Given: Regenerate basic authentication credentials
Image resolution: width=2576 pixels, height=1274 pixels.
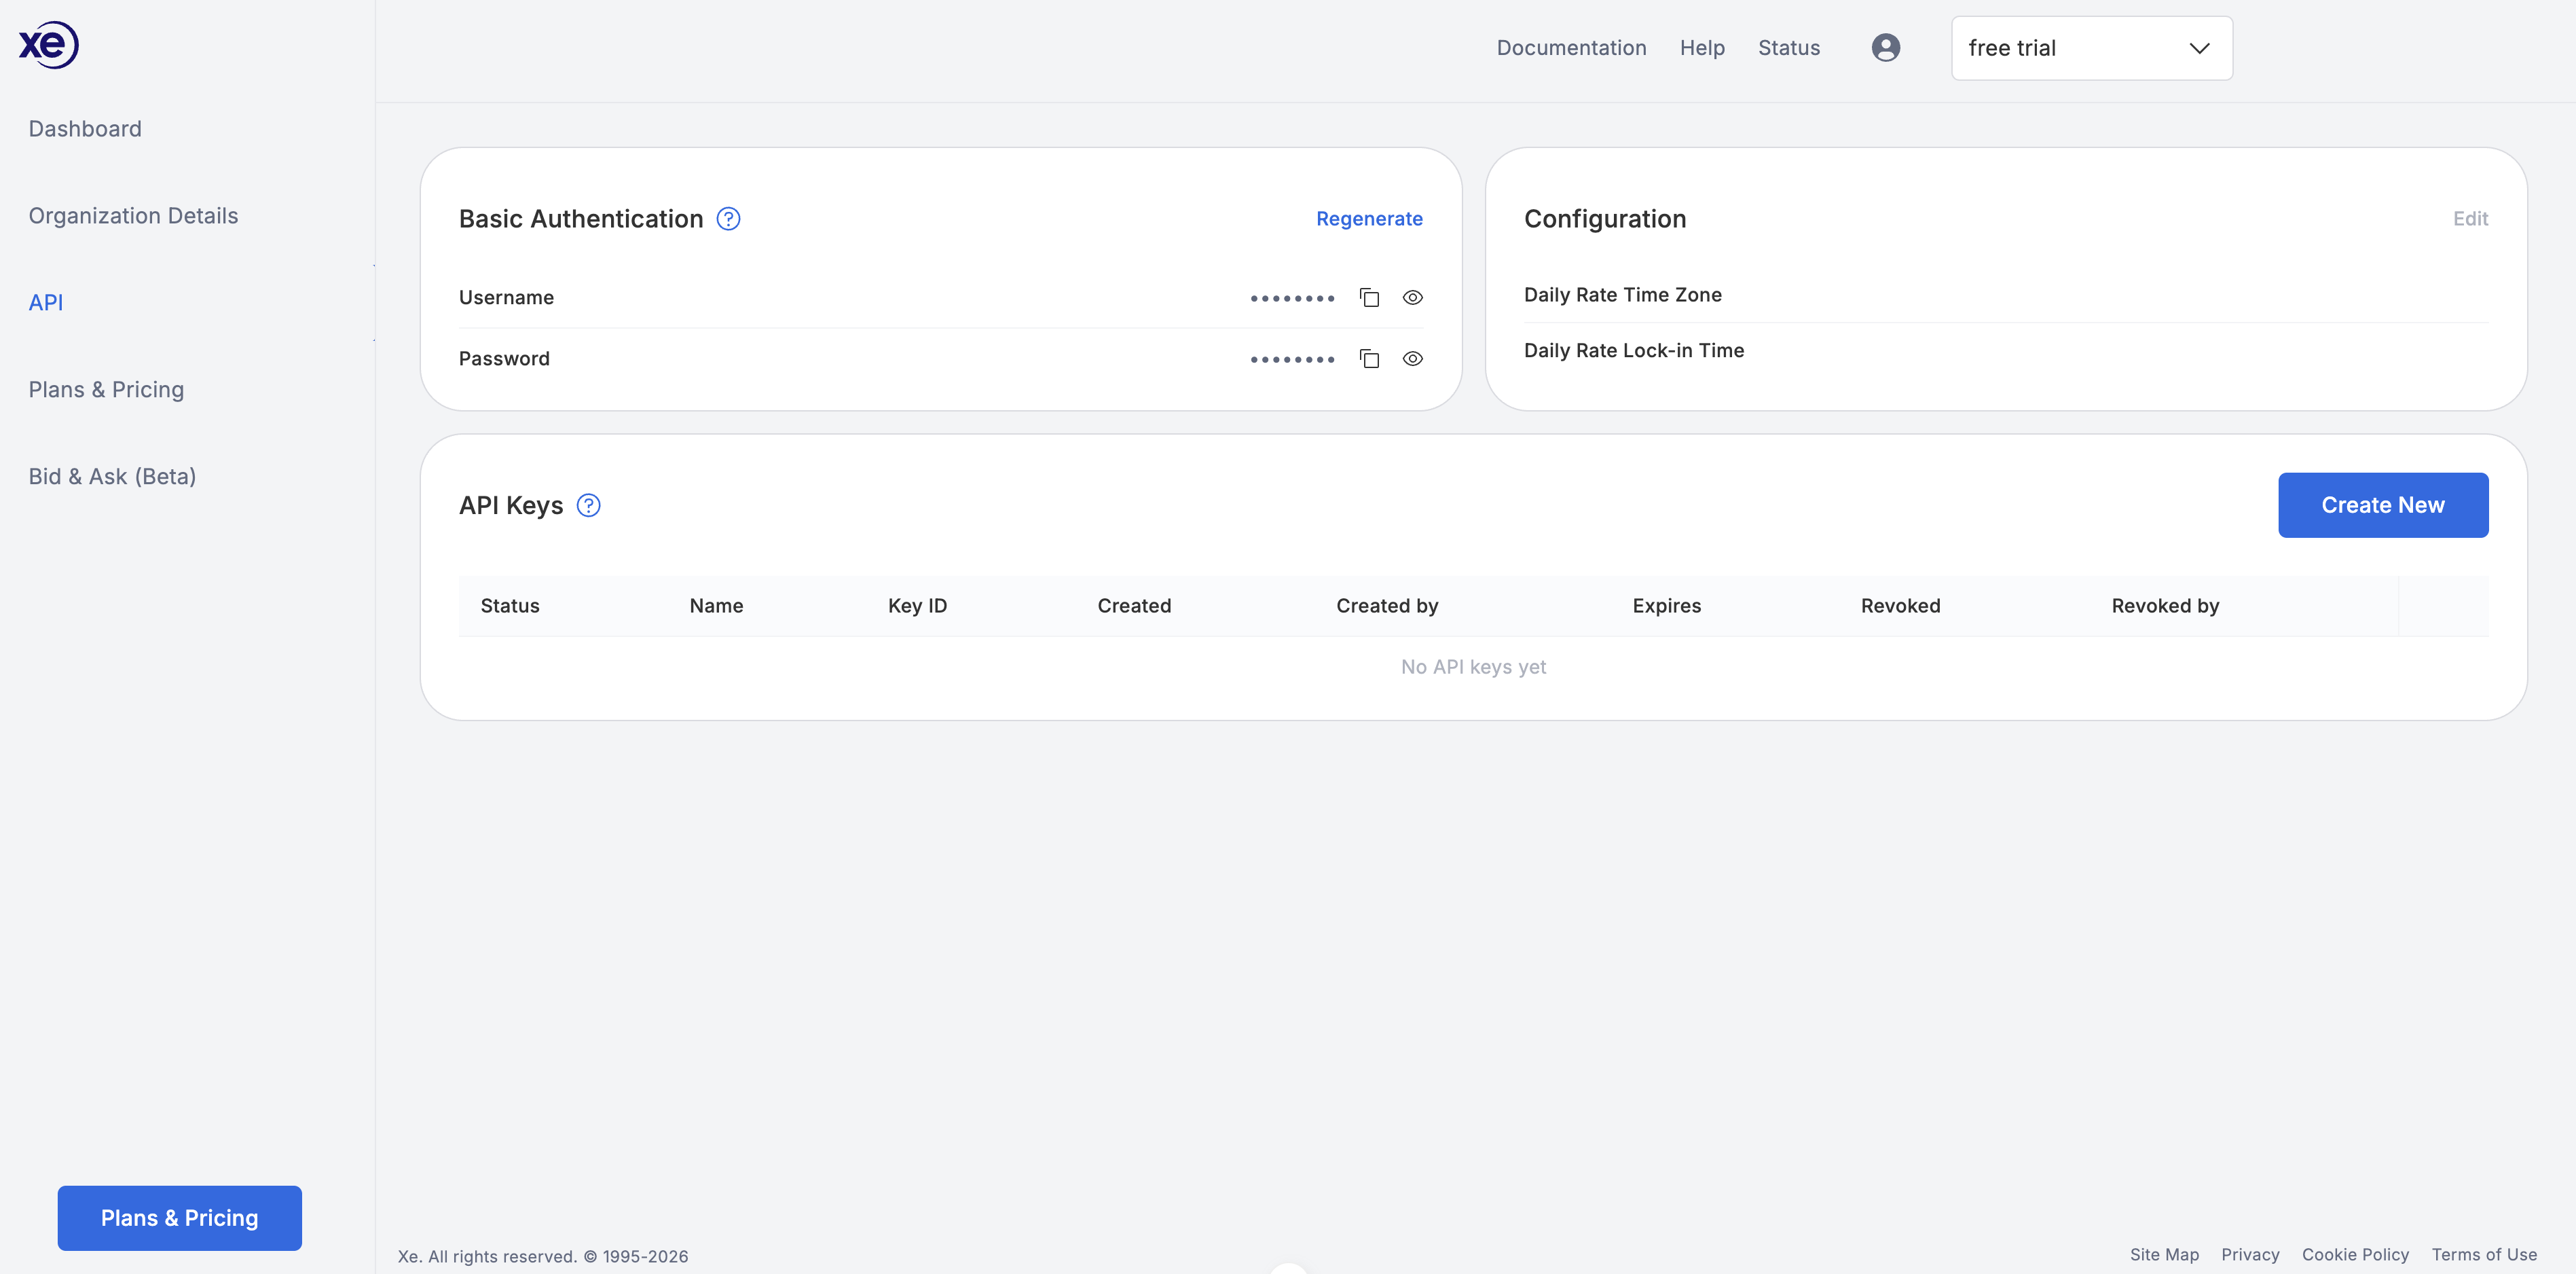Looking at the screenshot, I should [x=1369, y=219].
